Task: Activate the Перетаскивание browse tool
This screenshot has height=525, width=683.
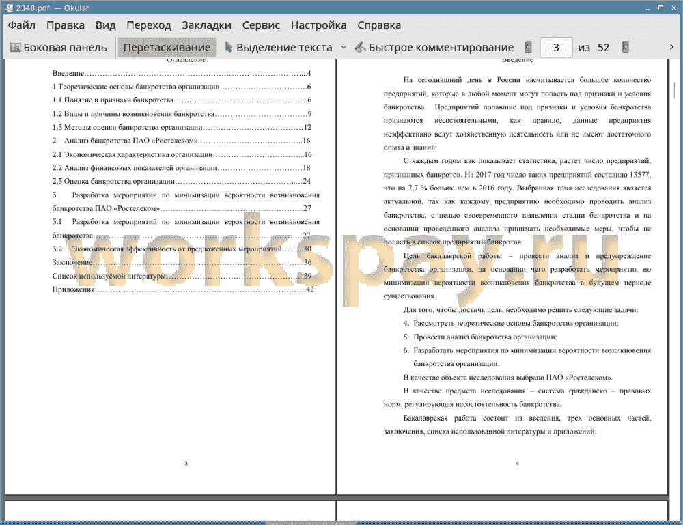Action: click(x=167, y=48)
